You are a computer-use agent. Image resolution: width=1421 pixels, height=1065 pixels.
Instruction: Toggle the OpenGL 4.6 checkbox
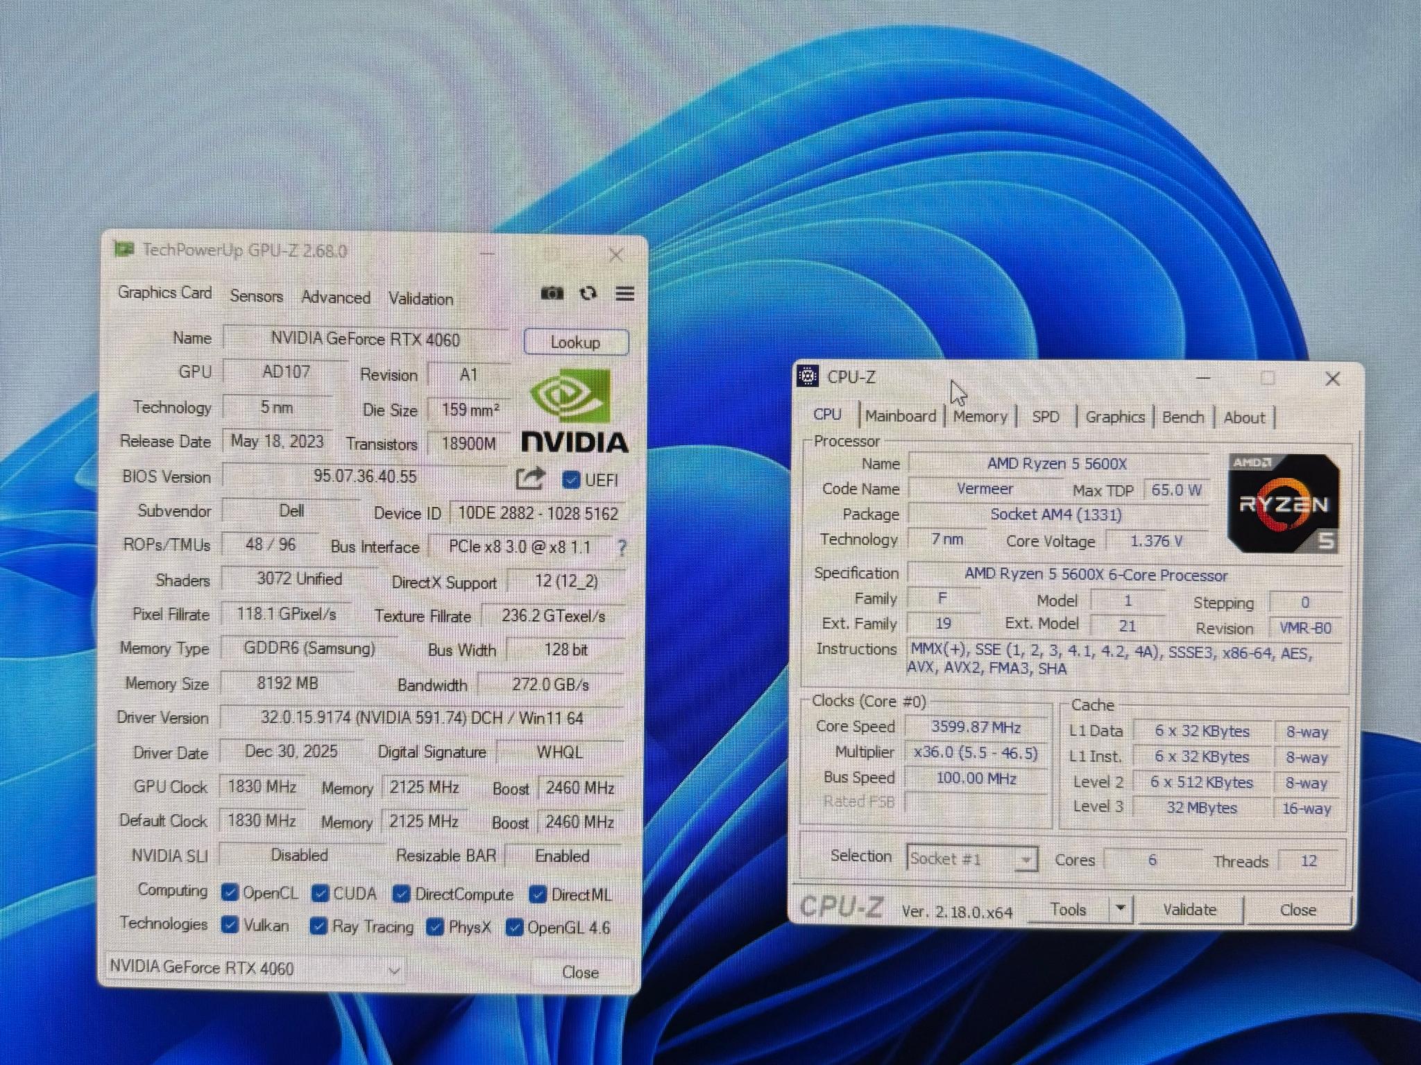coord(514,928)
